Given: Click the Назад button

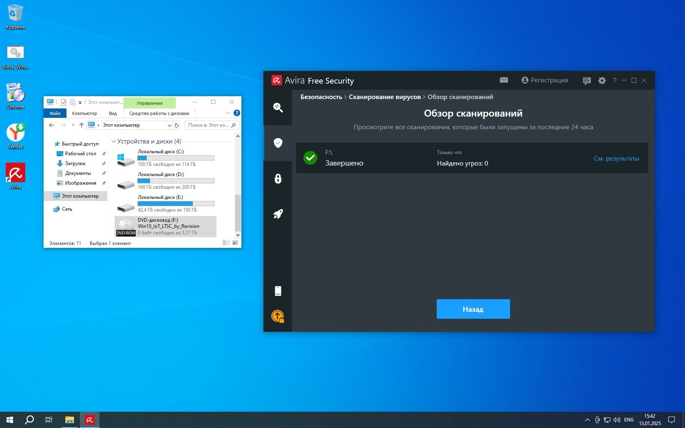Looking at the screenshot, I should 473,309.
